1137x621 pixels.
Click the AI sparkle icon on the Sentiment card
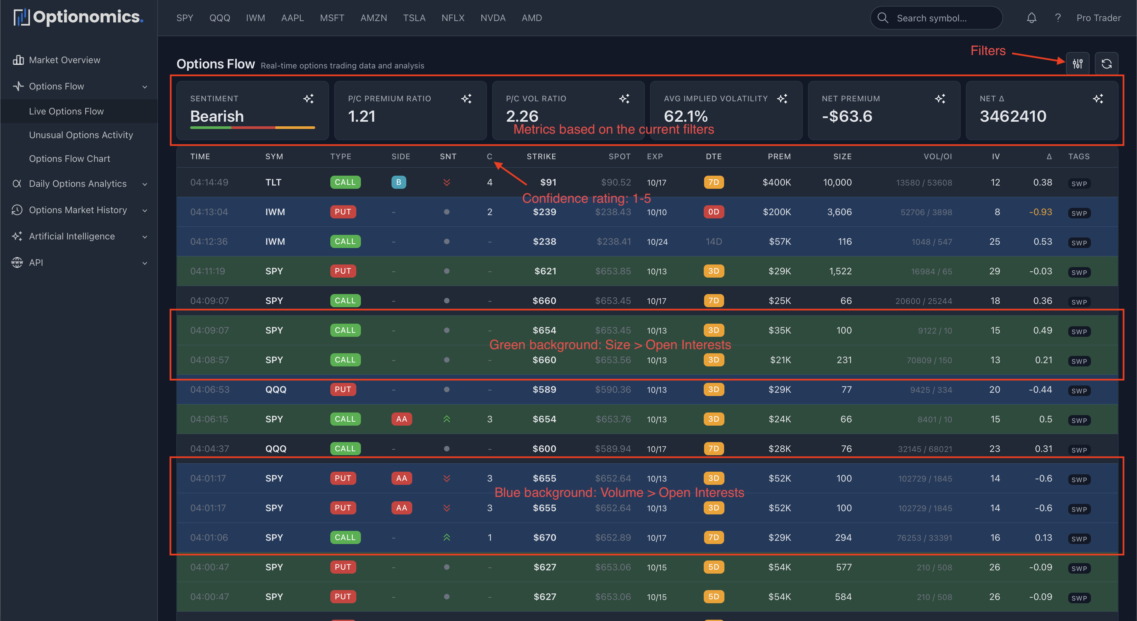coord(309,99)
